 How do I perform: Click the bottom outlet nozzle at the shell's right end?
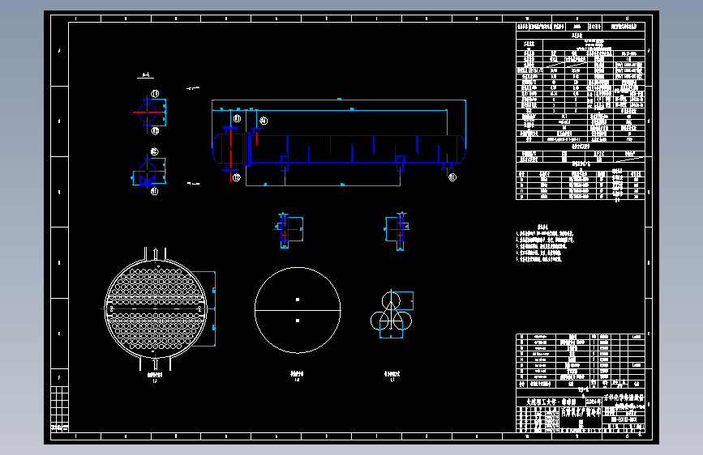[x=447, y=166]
